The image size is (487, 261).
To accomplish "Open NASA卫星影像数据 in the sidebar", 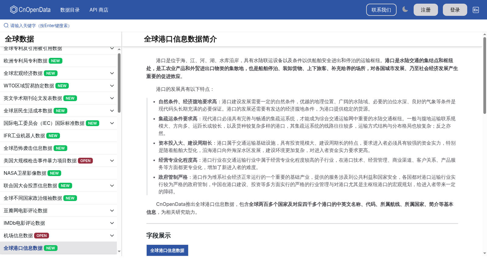I will pos(58,173).
